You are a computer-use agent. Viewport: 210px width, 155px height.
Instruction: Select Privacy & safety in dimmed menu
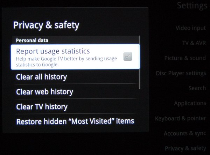point(185,148)
